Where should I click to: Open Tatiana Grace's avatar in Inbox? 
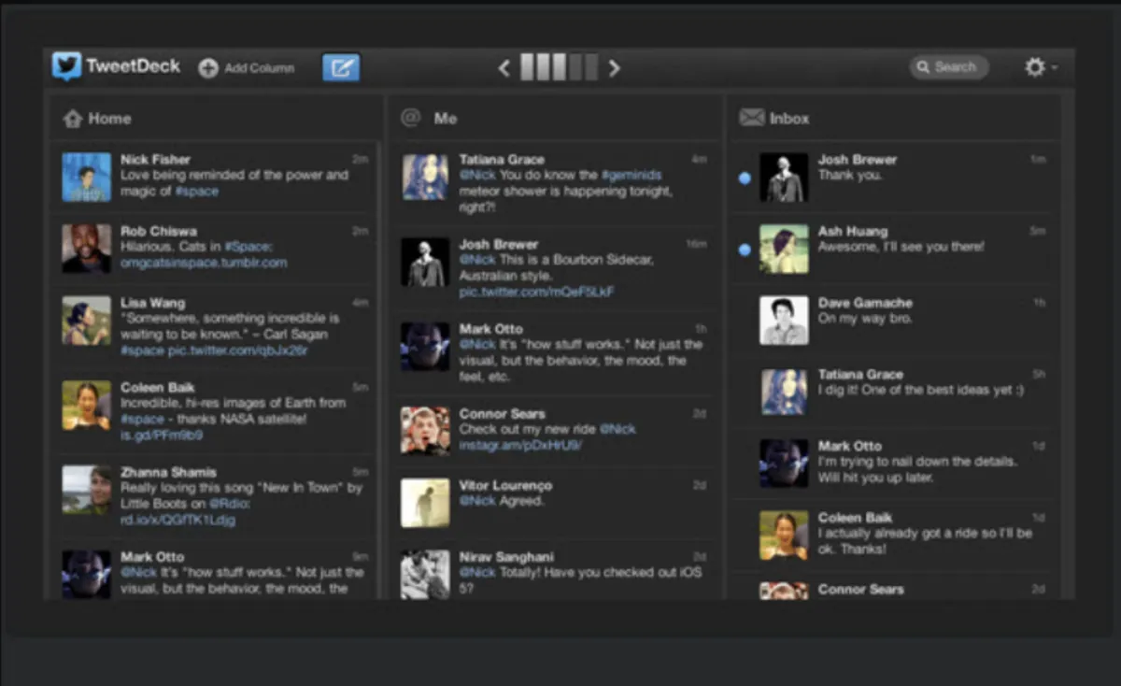pos(784,392)
